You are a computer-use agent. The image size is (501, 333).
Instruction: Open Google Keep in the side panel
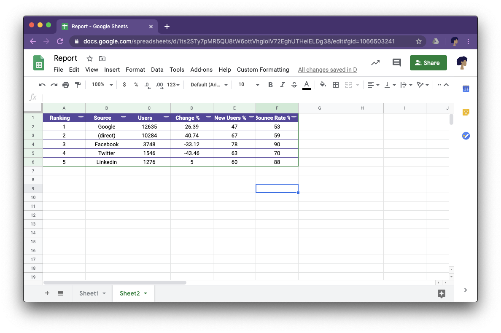466,112
